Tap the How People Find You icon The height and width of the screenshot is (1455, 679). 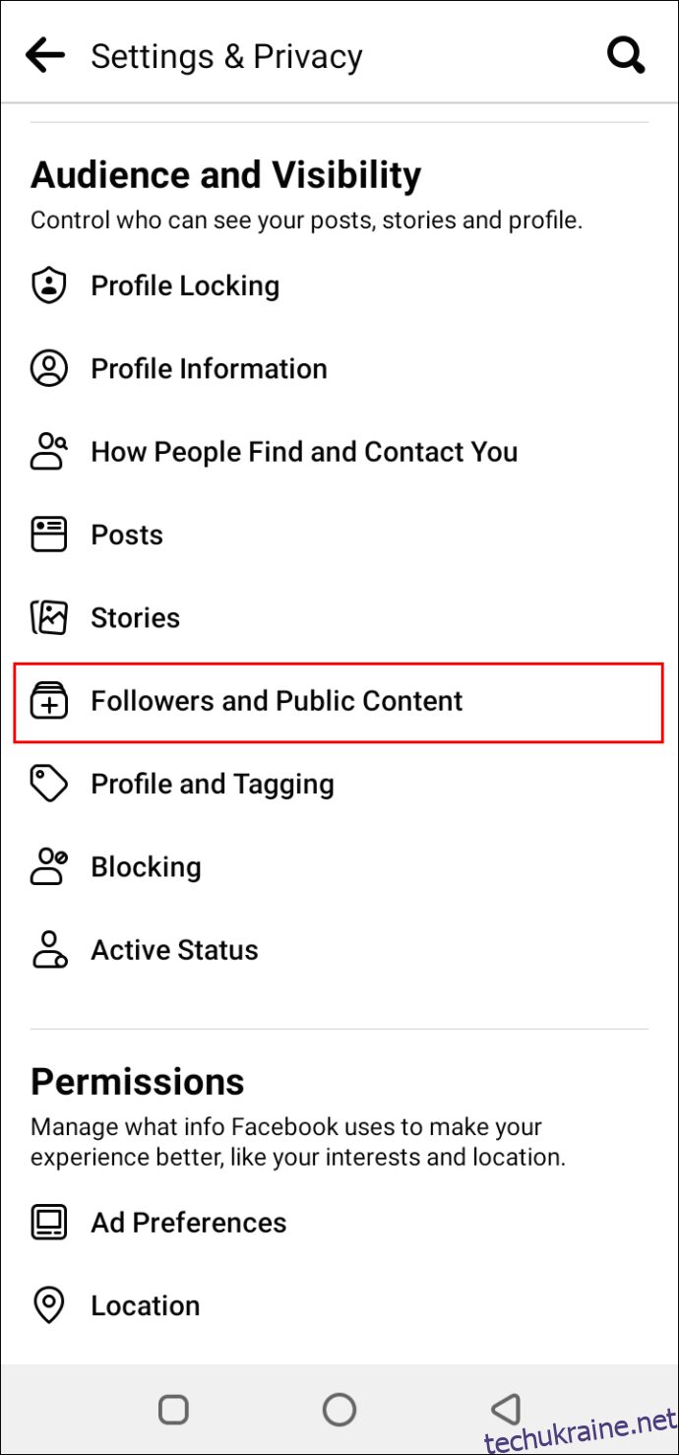pos(48,452)
